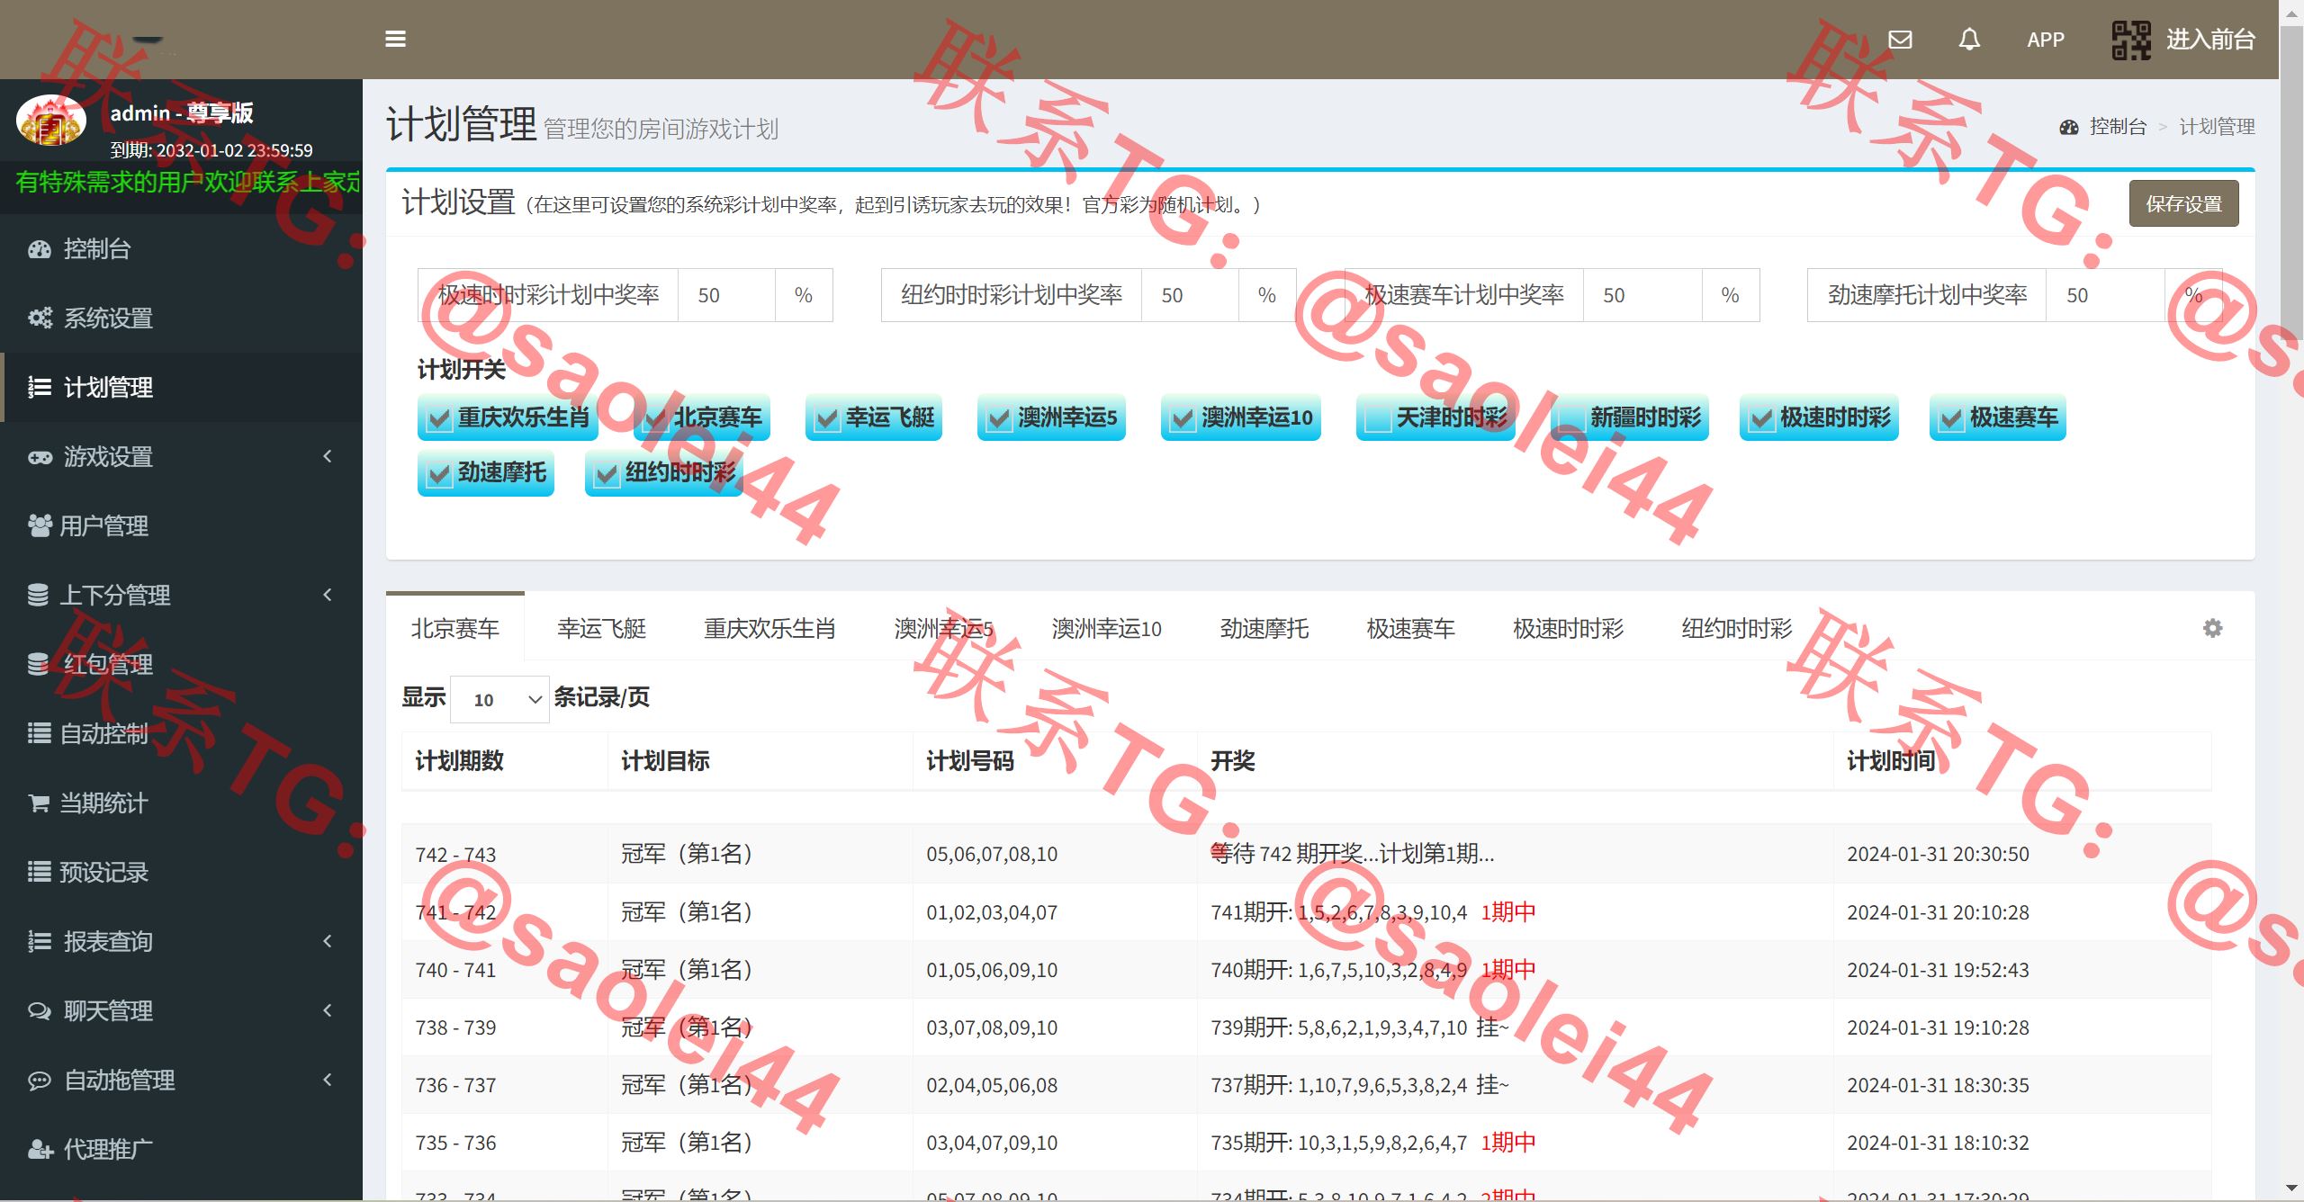Image resolution: width=2304 pixels, height=1202 pixels.
Task: Expand the 报表查询 submenu chevron
Action: click(x=328, y=941)
